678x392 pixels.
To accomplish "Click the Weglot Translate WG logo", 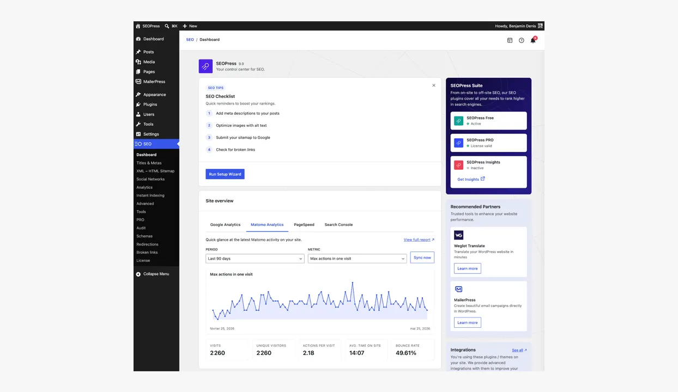I will (459, 235).
